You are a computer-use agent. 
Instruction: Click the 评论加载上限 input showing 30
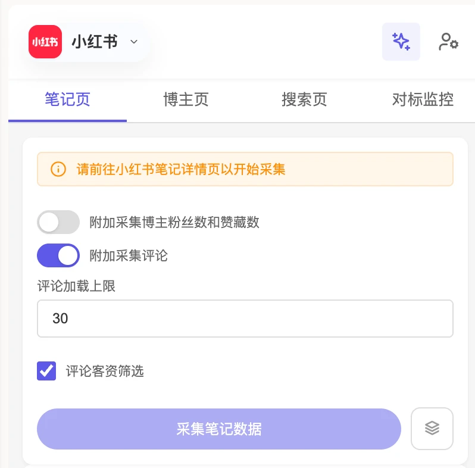[x=245, y=319]
